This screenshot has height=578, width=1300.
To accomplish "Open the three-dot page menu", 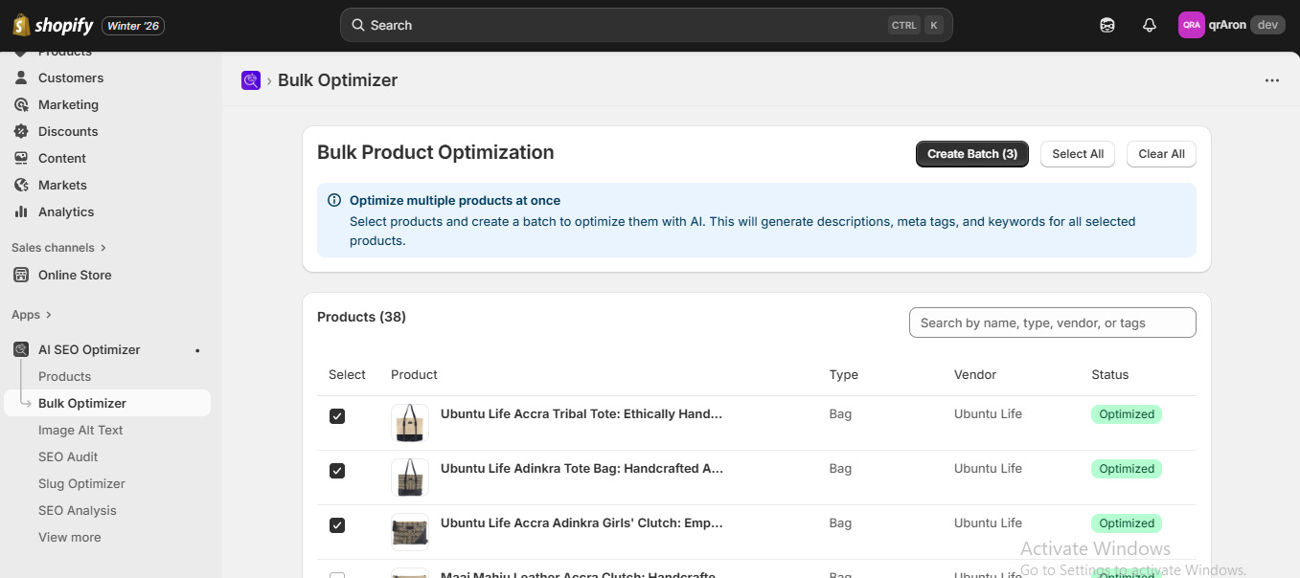I will [1272, 80].
